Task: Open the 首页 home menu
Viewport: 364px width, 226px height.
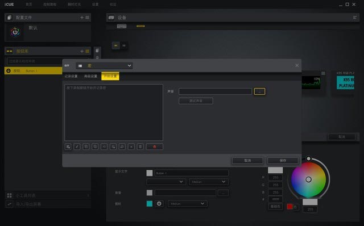Action: pyautogui.click(x=29, y=5)
